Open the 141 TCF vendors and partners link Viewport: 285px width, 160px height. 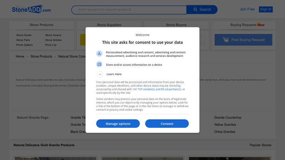pyautogui.click(x=157, y=89)
